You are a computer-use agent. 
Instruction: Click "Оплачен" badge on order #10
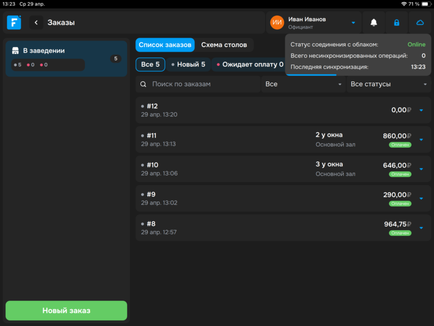pyautogui.click(x=400, y=174)
